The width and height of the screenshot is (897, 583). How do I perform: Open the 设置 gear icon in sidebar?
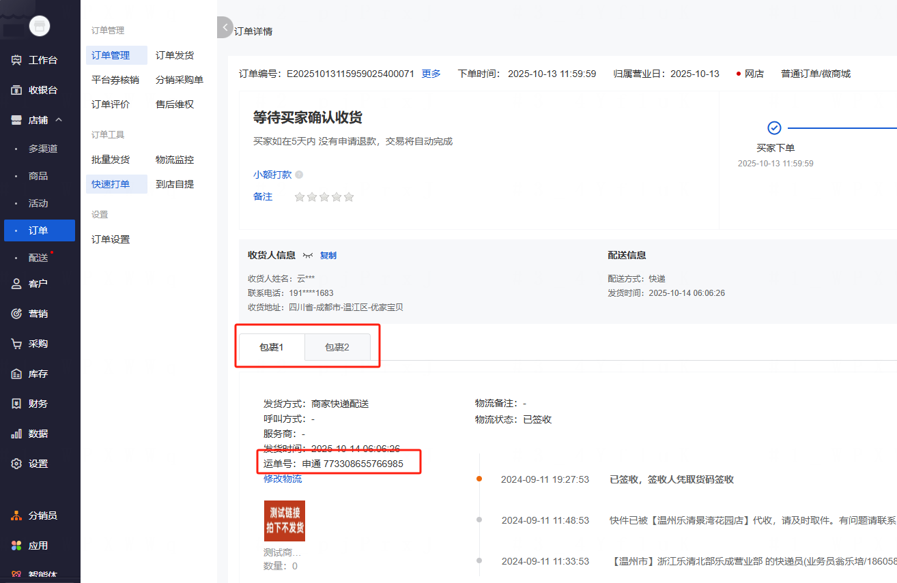[17, 464]
